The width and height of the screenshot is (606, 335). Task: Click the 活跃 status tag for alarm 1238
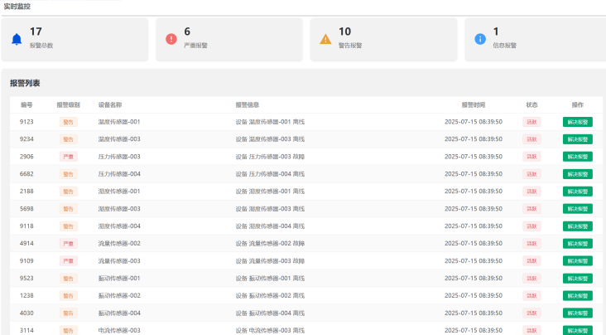[x=531, y=296]
